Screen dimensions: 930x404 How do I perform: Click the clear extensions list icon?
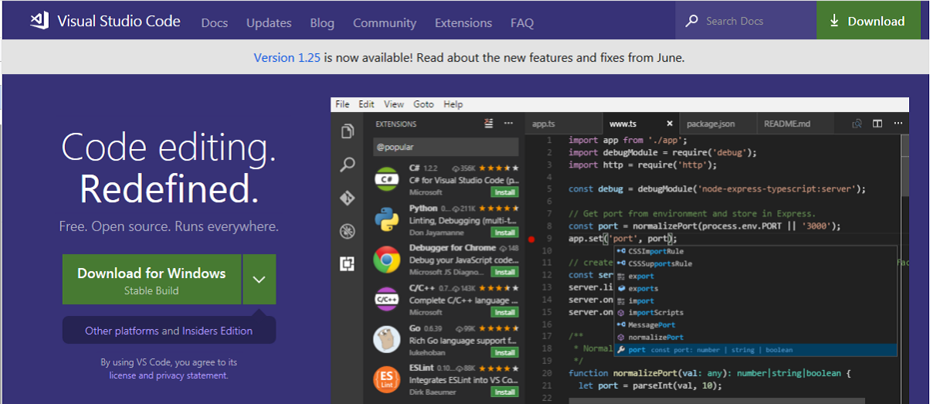tap(488, 124)
